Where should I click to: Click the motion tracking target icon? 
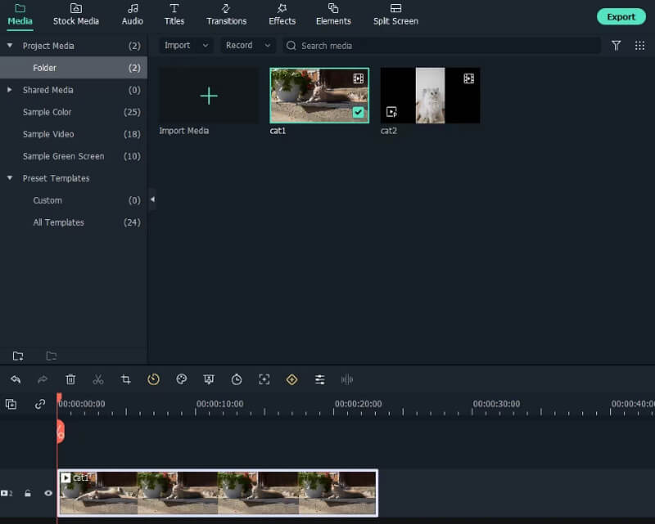264,379
